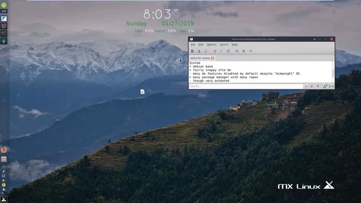Click the network tray icon
This screenshot has height=203, width=361.
tap(4, 176)
